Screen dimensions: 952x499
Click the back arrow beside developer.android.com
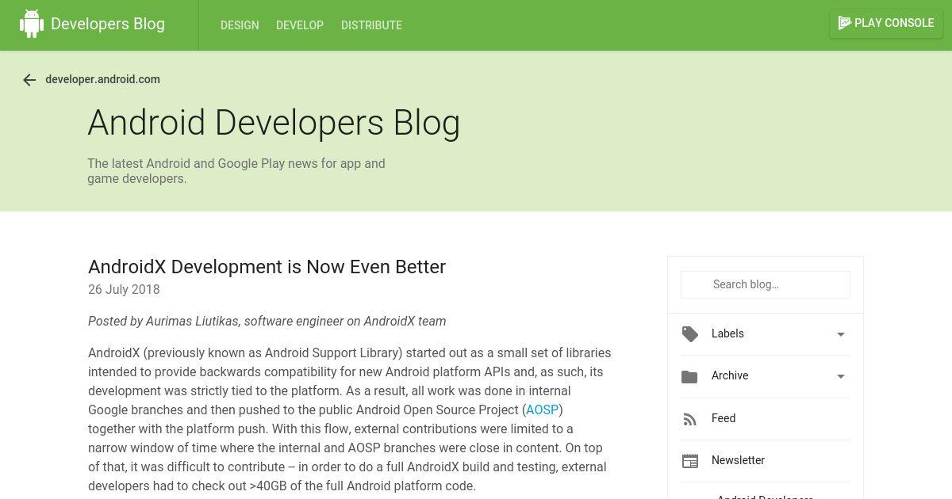[x=29, y=80]
